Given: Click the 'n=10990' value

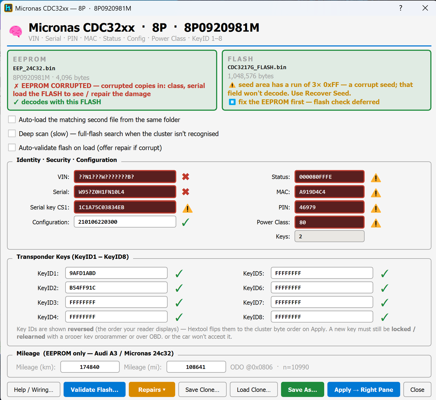Looking at the screenshot, I should pyautogui.click(x=296, y=367).
